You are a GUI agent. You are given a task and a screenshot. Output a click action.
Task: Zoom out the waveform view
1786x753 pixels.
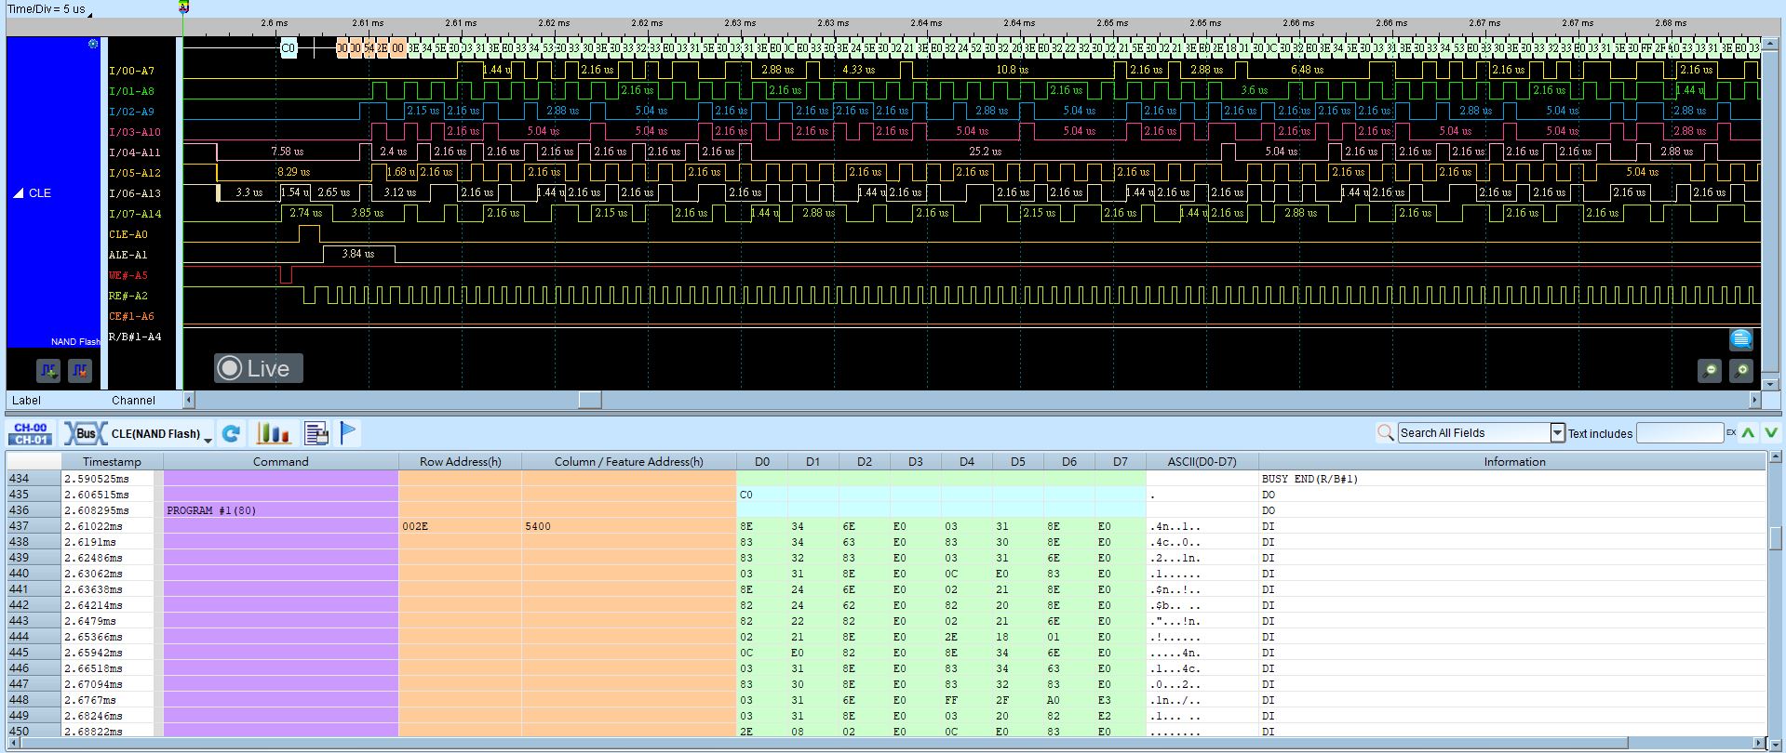tap(1710, 371)
